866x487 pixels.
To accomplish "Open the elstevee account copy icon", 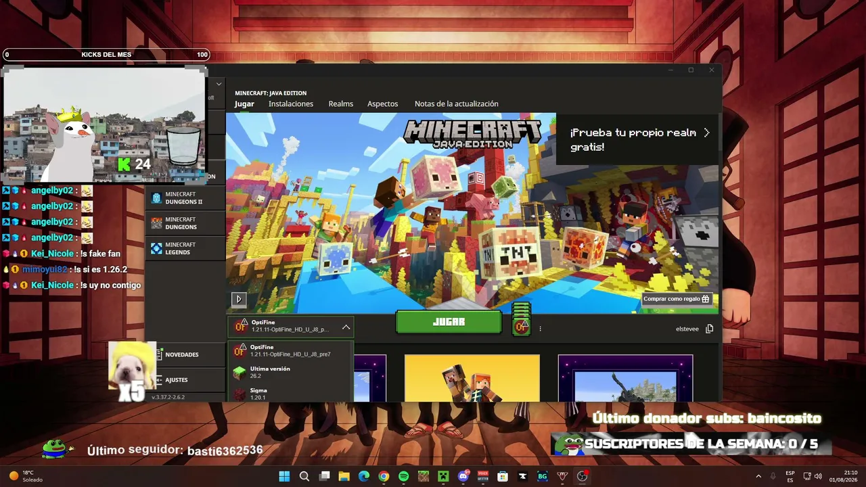I will click(x=709, y=329).
